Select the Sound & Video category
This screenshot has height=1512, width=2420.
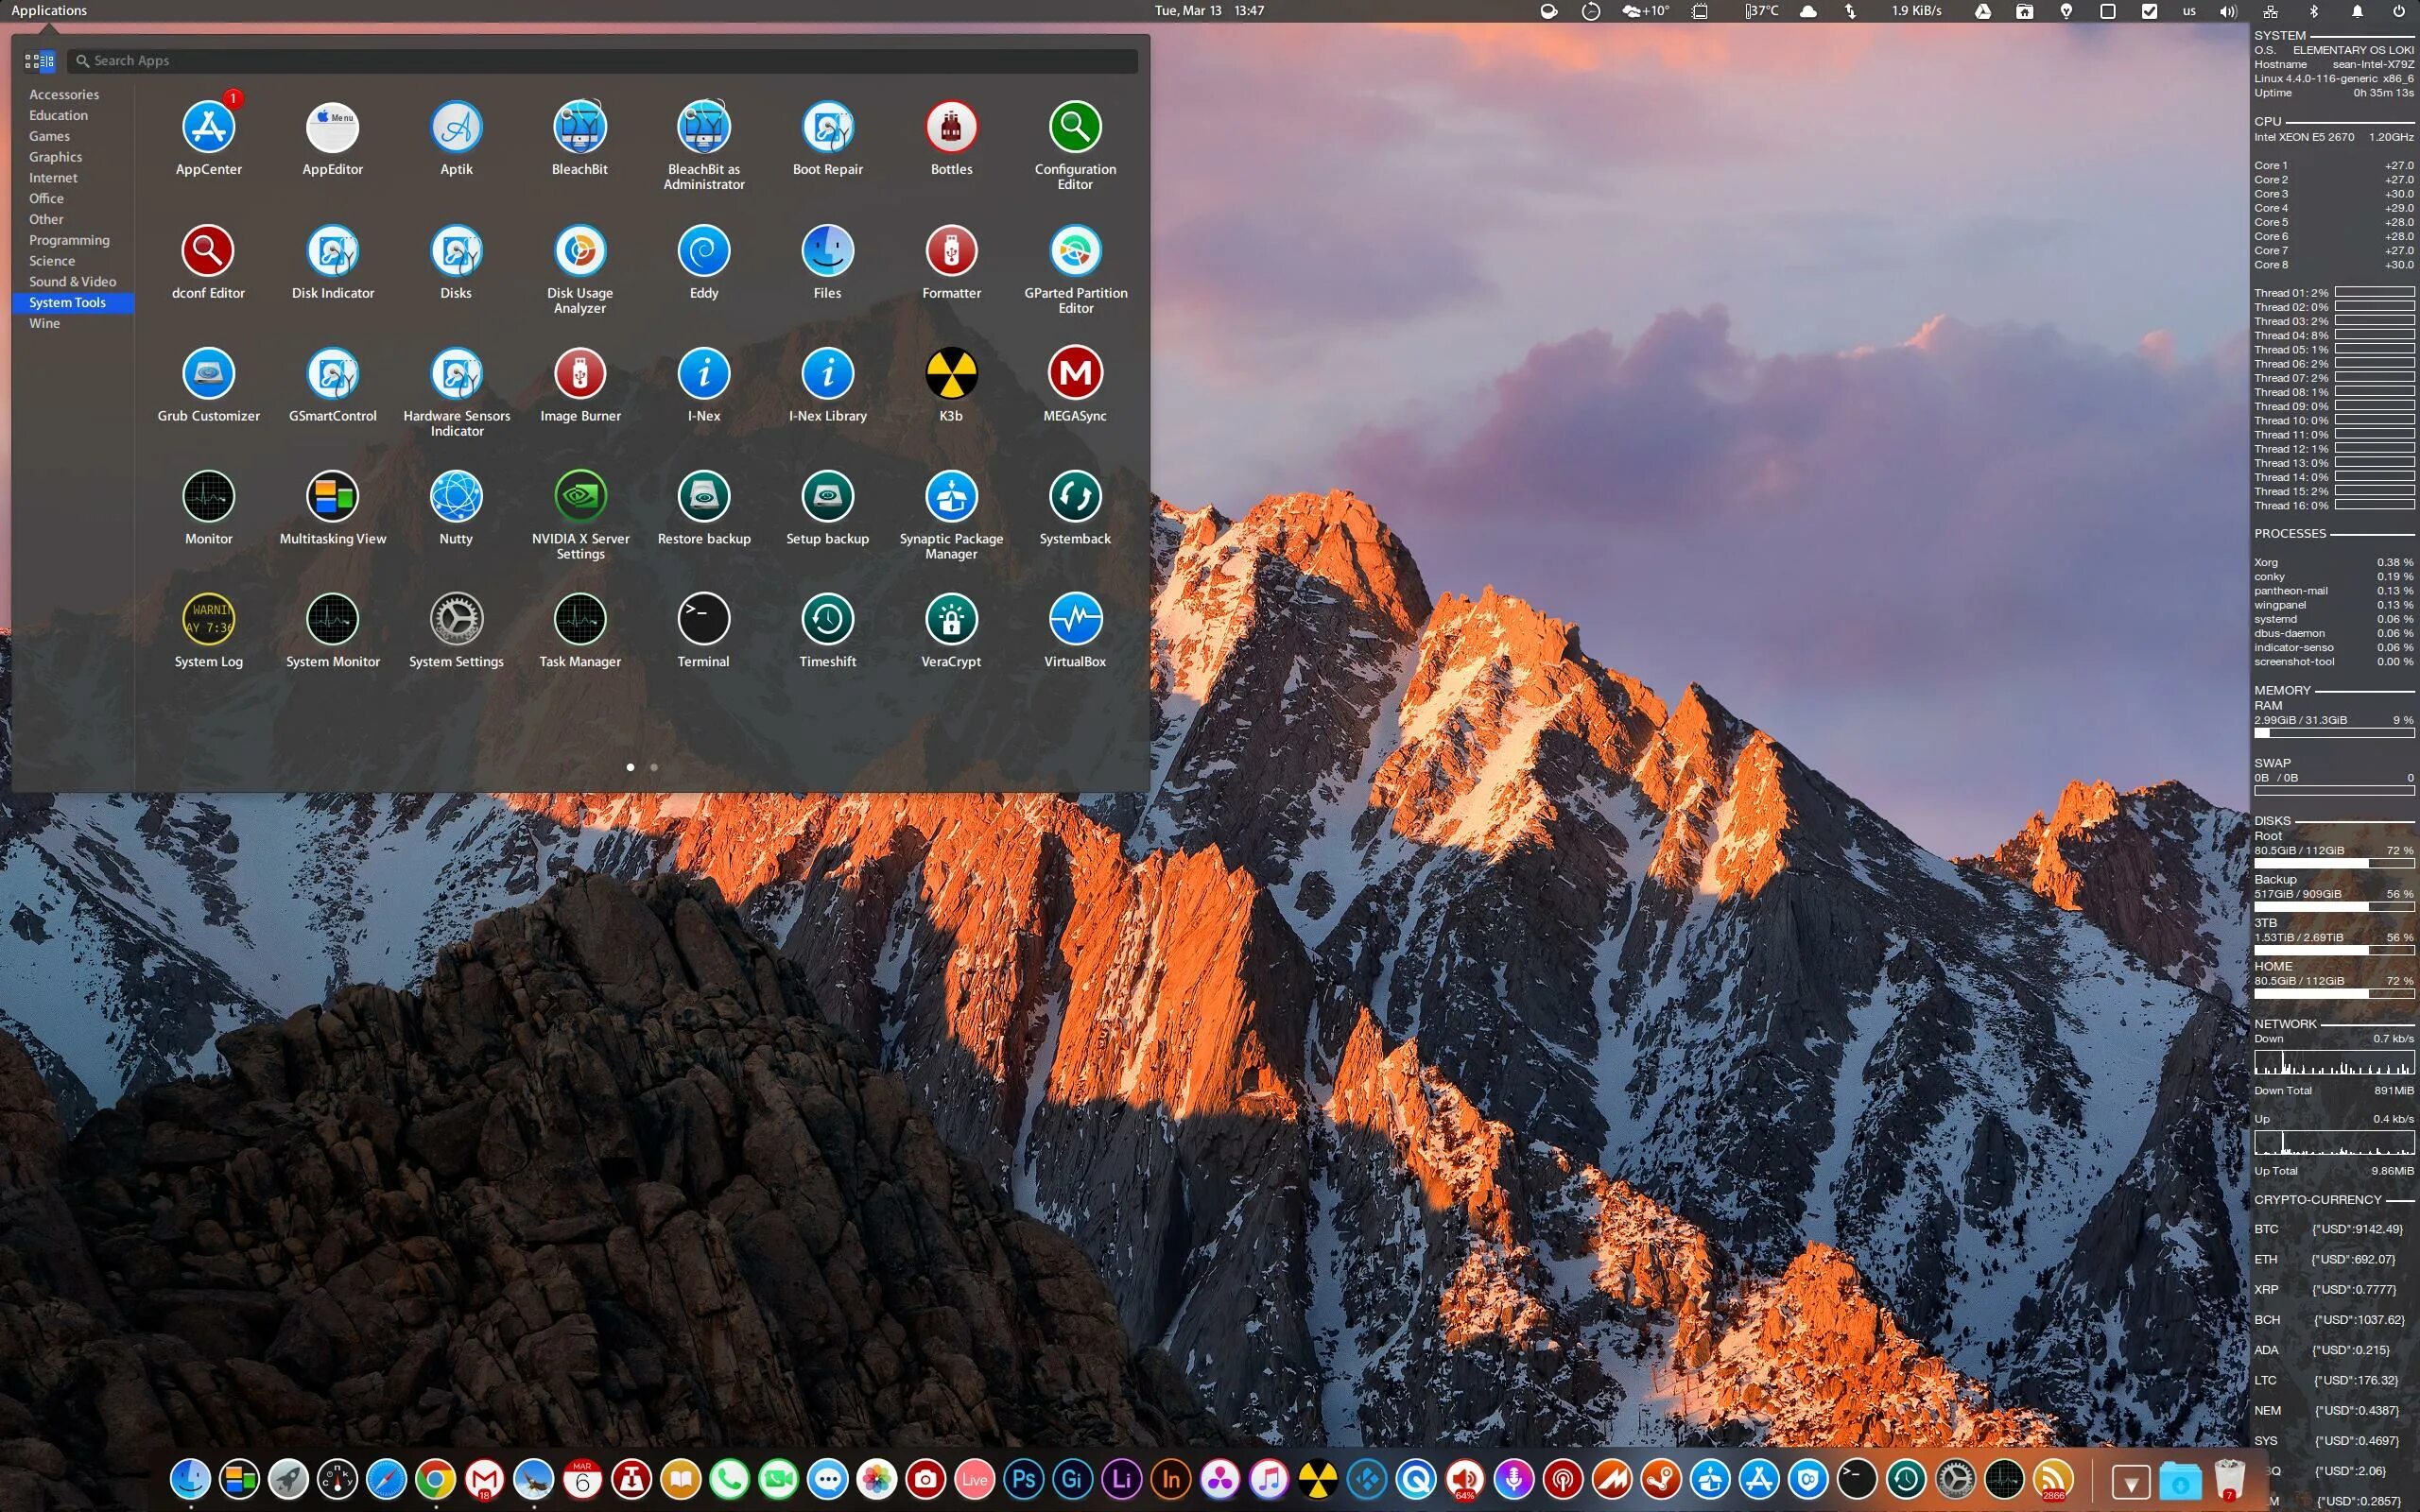point(72,282)
